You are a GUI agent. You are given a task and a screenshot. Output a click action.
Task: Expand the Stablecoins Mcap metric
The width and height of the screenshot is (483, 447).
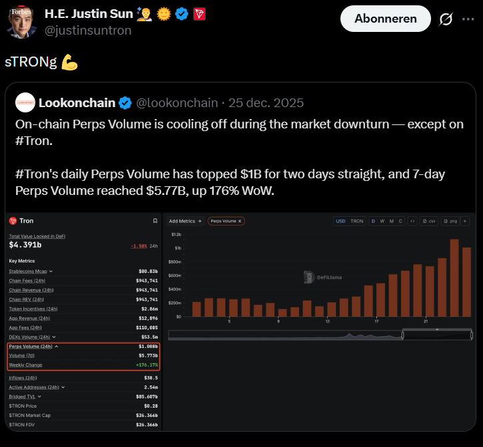click(51, 271)
